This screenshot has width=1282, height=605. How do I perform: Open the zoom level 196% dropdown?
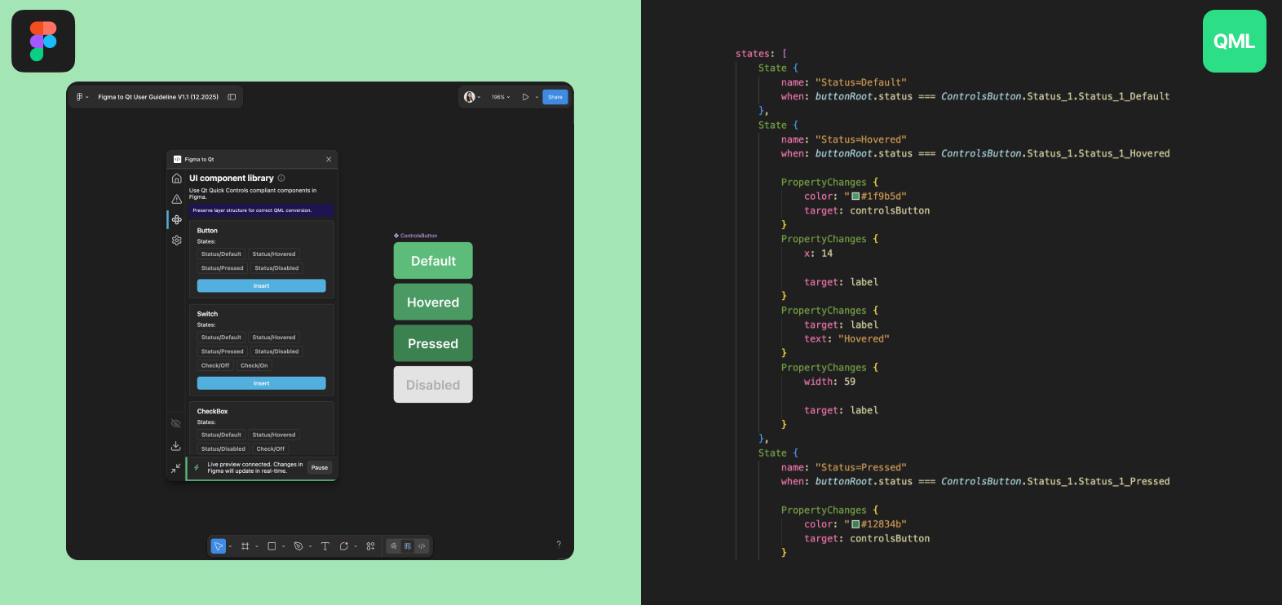(x=500, y=97)
